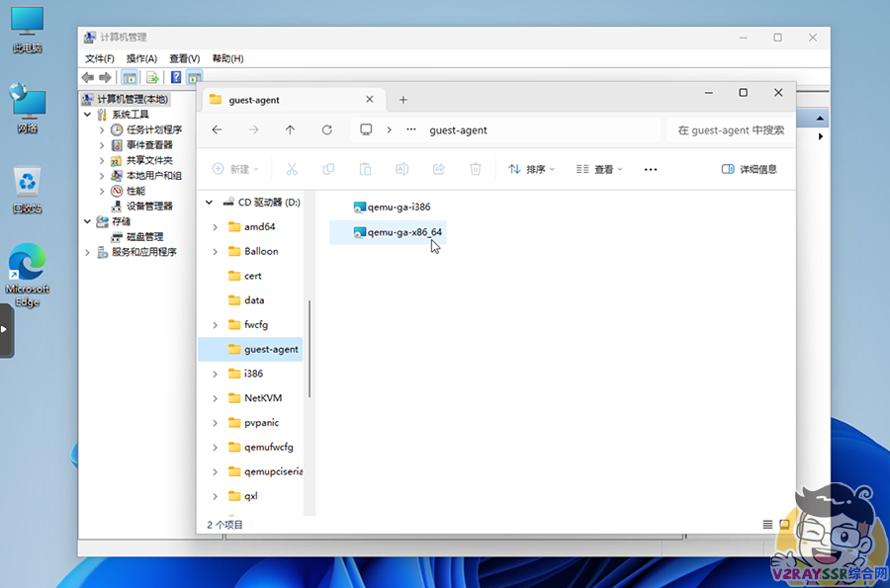This screenshot has width=890, height=588.
Task: Open the cut icon in Explorer toolbar
Action: click(x=292, y=169)
